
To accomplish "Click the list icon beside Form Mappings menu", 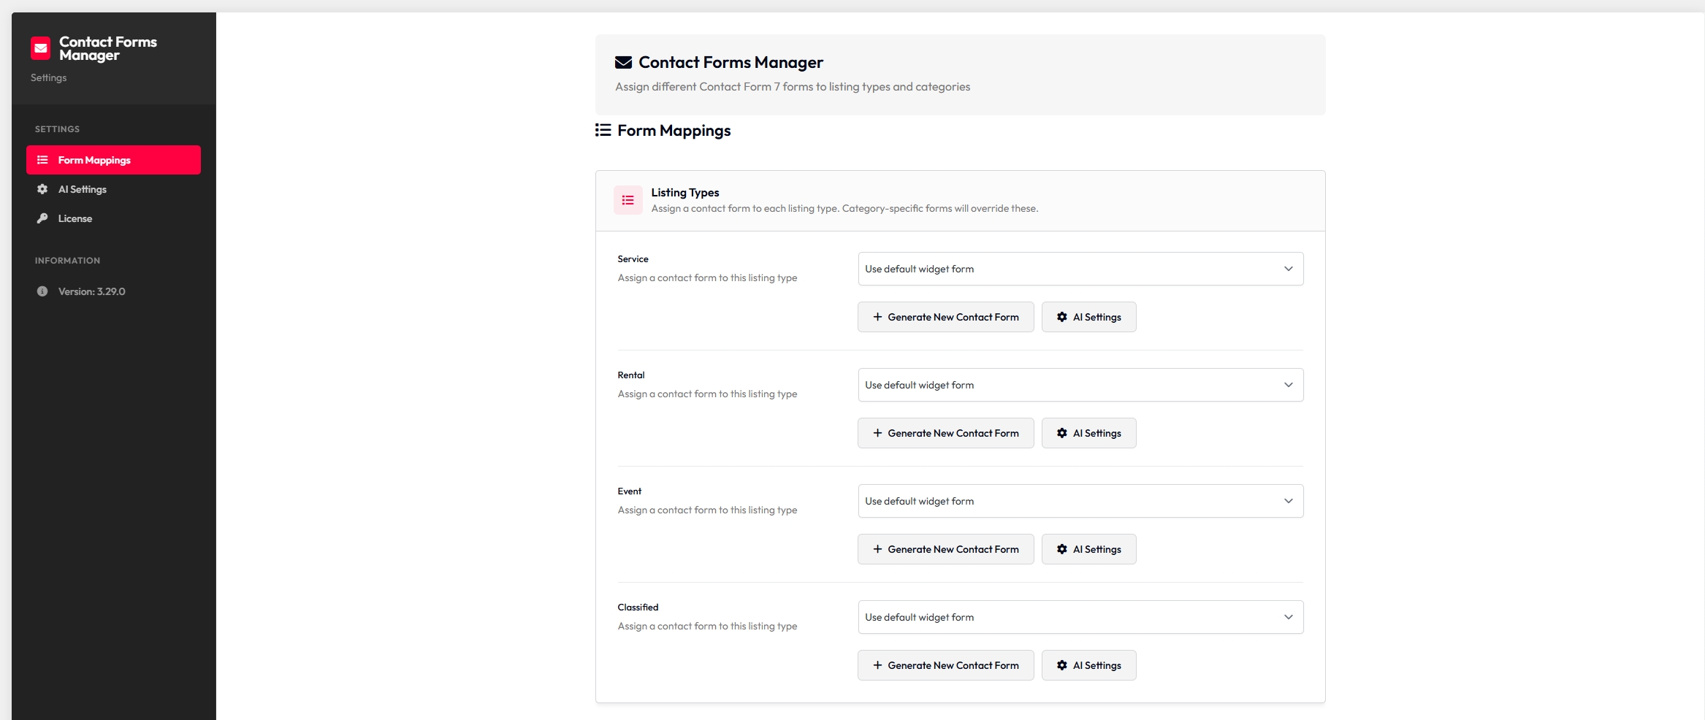I will click(42, 160).
